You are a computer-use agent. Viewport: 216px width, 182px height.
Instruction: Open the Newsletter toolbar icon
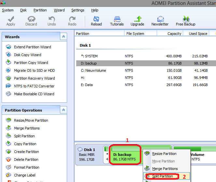point(160,19)
